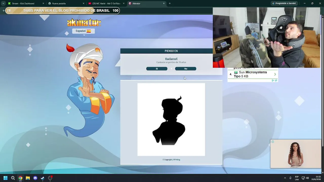The image size is (324, 182).
Task: Click the microphone tray icon
Action: 290,178
